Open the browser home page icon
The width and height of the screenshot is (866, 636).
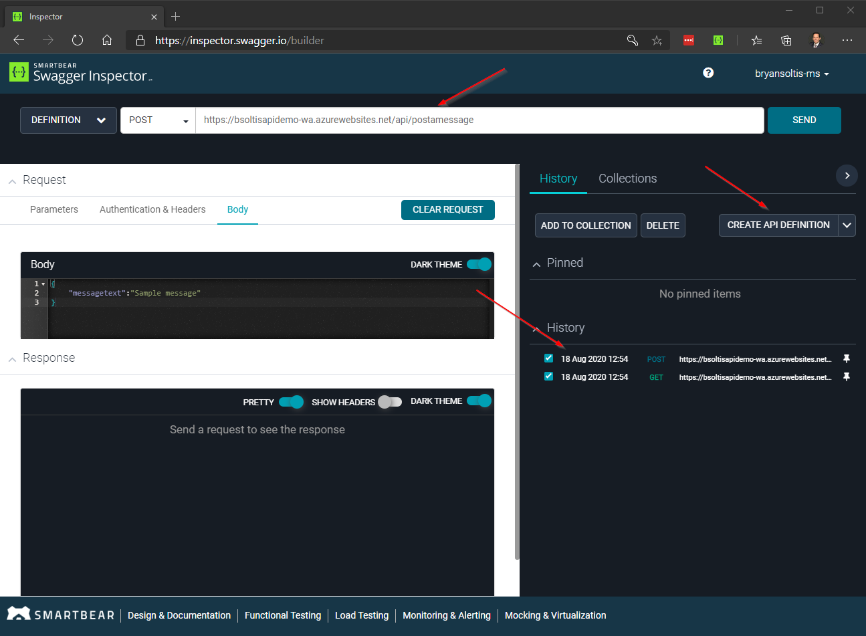tap(107, 41)
